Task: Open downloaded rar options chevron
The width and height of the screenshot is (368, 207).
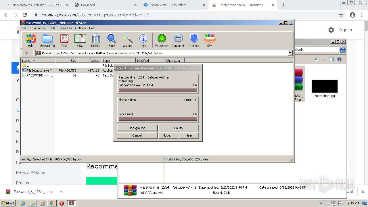Action: click(61, 192)
